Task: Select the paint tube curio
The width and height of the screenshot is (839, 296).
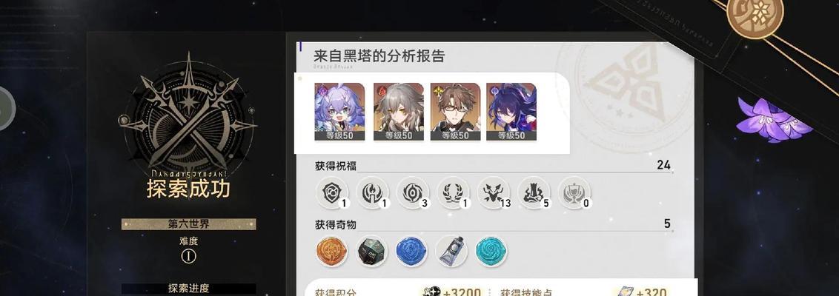Action: (451, 252)
